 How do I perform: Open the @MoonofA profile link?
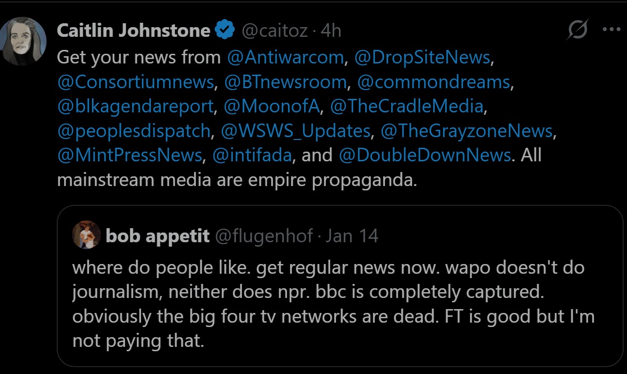272,107
